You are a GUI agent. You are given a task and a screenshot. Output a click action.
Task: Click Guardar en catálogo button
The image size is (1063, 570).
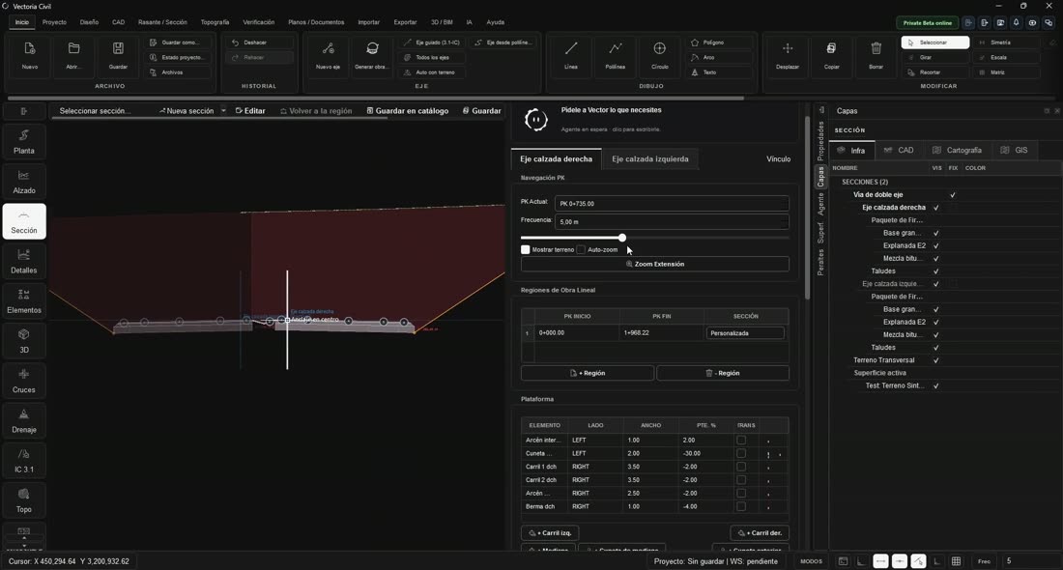point(408,110)
